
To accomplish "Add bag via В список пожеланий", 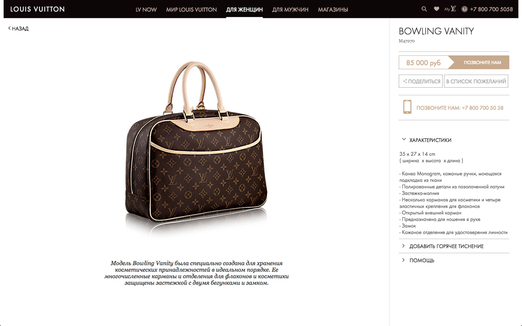I will (x=476, y=81).
